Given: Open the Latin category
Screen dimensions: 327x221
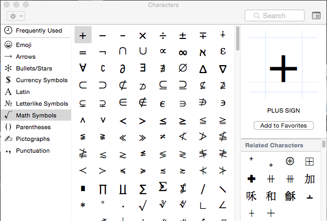Looking at the screenshot, I should tap(36, 92).
